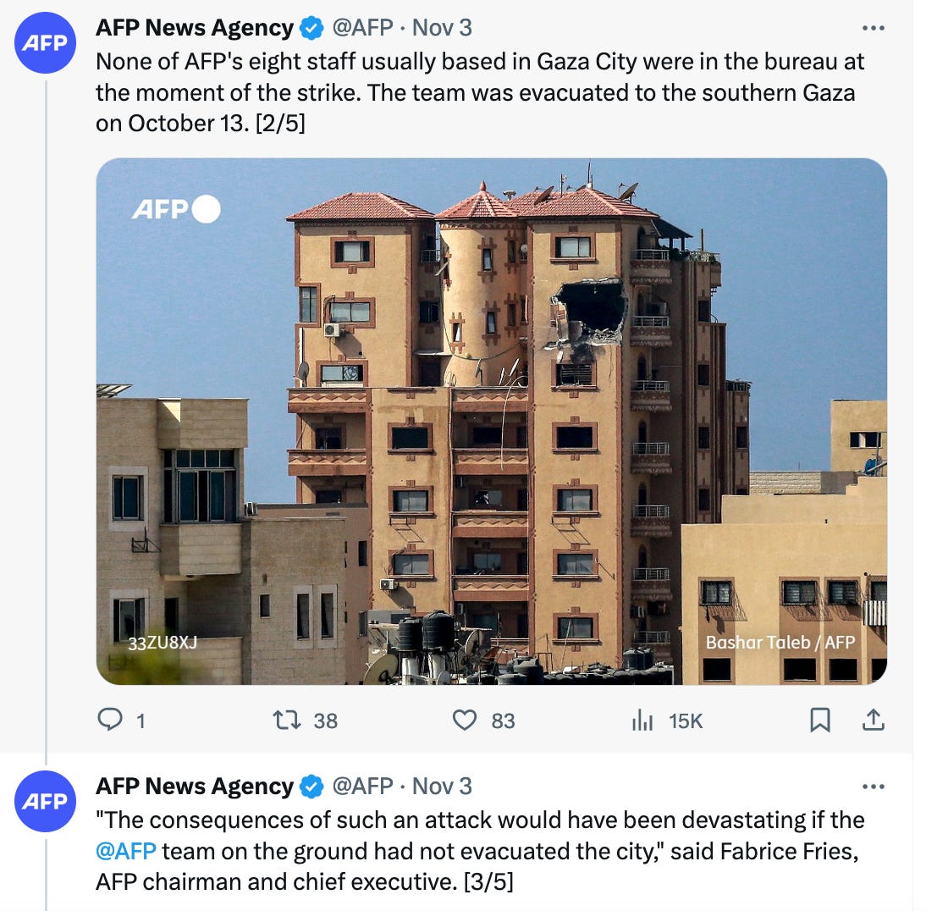Click the @AFP handle on first tweet
Viewport: 926px width, 911px height.
362,28
